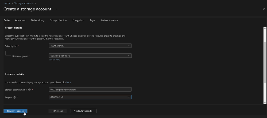Open the Region dropdown
The height and width of the screenshot is (118, 267).
click(90, 97)
